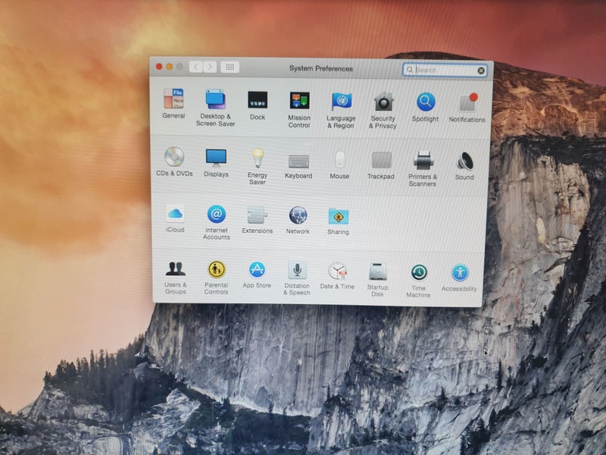Clear the search field with the X button

[x=481, y=71]
